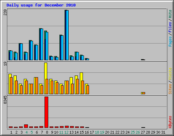Click the 'Hits' legend label
The width and height of the screenshot is (174, 136).
coord(170,14)
